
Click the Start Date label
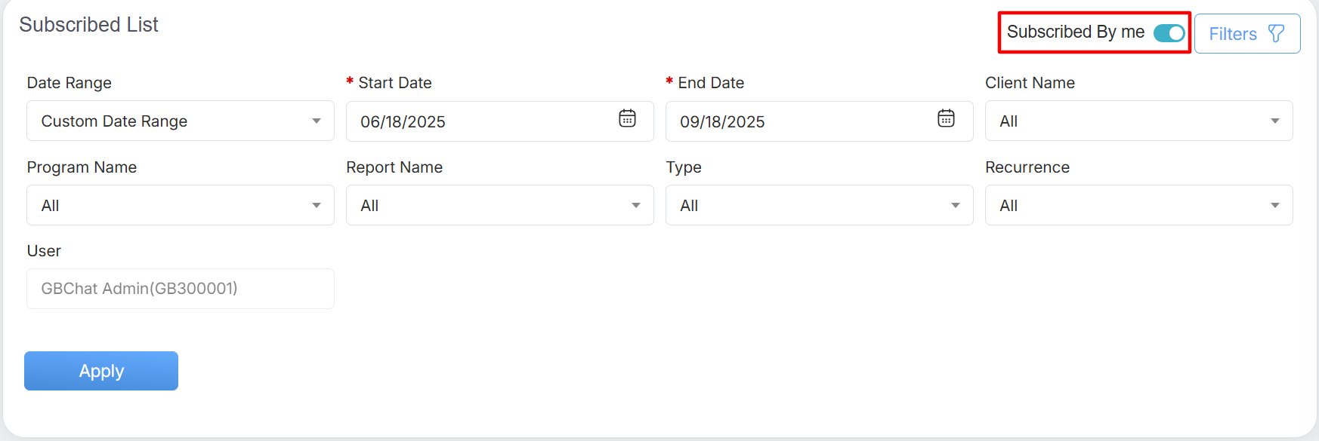click(394, 83)
